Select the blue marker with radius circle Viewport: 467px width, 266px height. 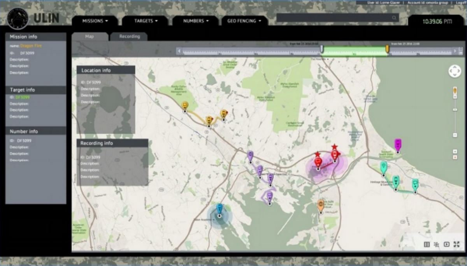point(219,209)
